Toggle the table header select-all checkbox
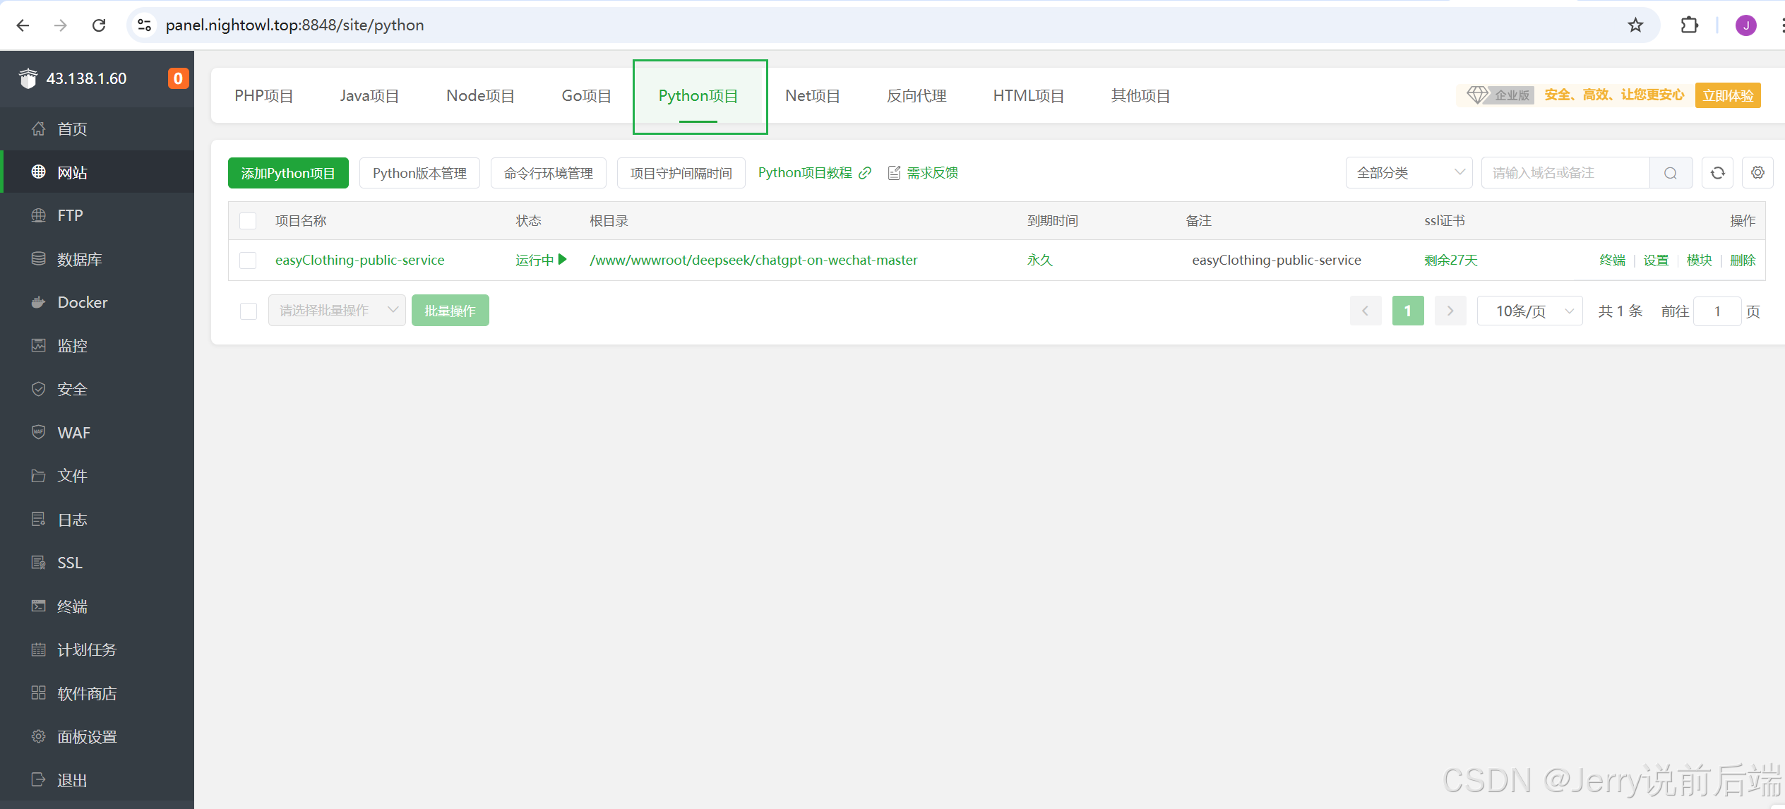Viewport: 1785px width, 809px height. [248, 221]
